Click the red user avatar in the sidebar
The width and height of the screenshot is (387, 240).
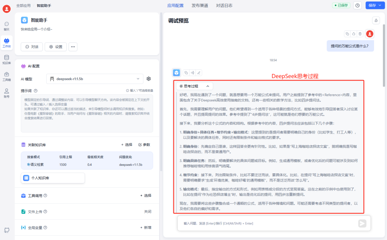[x=7, y=9]
